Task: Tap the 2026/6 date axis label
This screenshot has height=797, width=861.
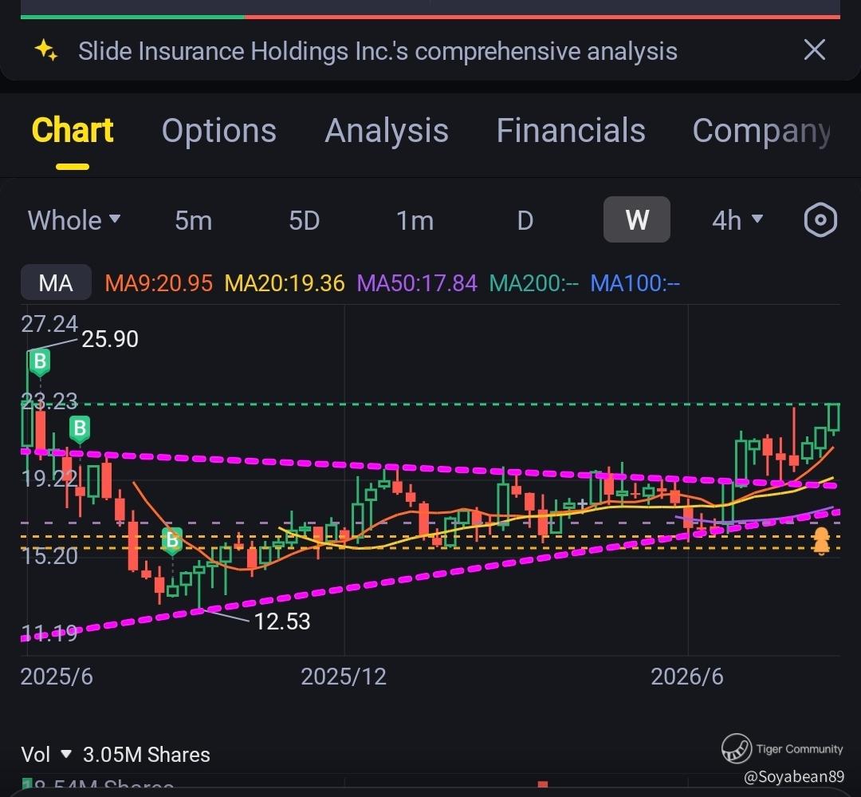Action: point(687,677)
